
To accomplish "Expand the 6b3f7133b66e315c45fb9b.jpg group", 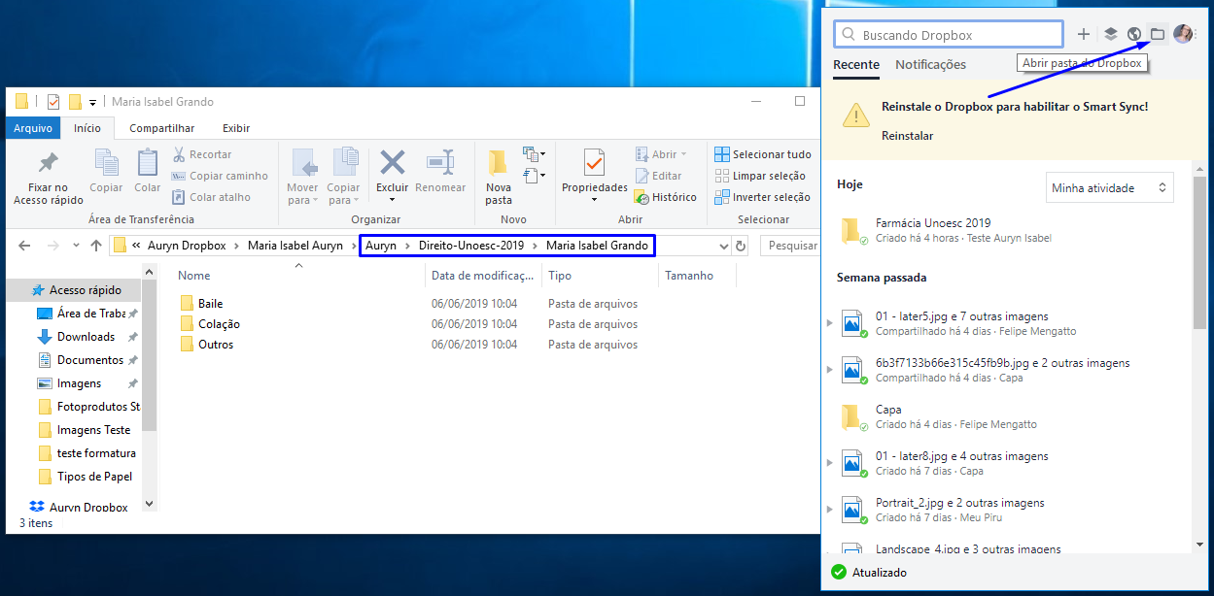I will 829,369.
